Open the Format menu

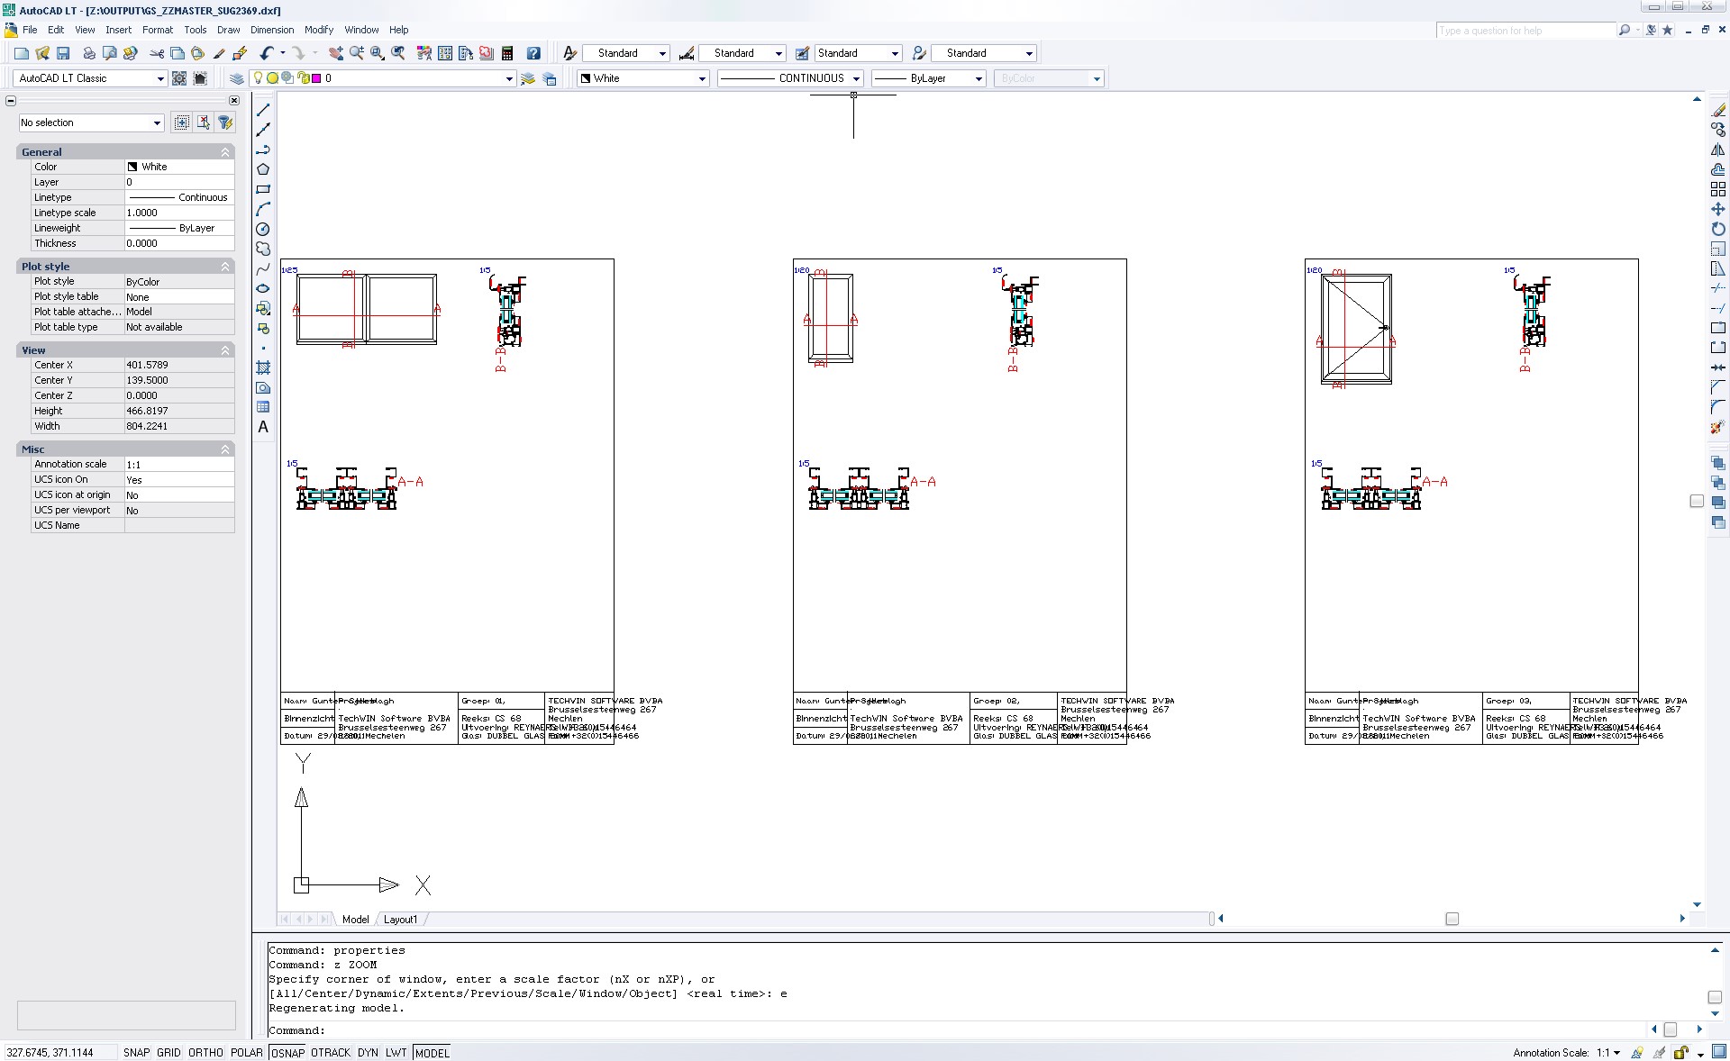point(158,30)
